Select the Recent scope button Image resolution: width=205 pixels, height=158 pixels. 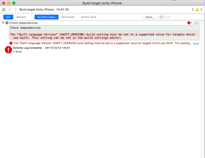coord(21,17)
